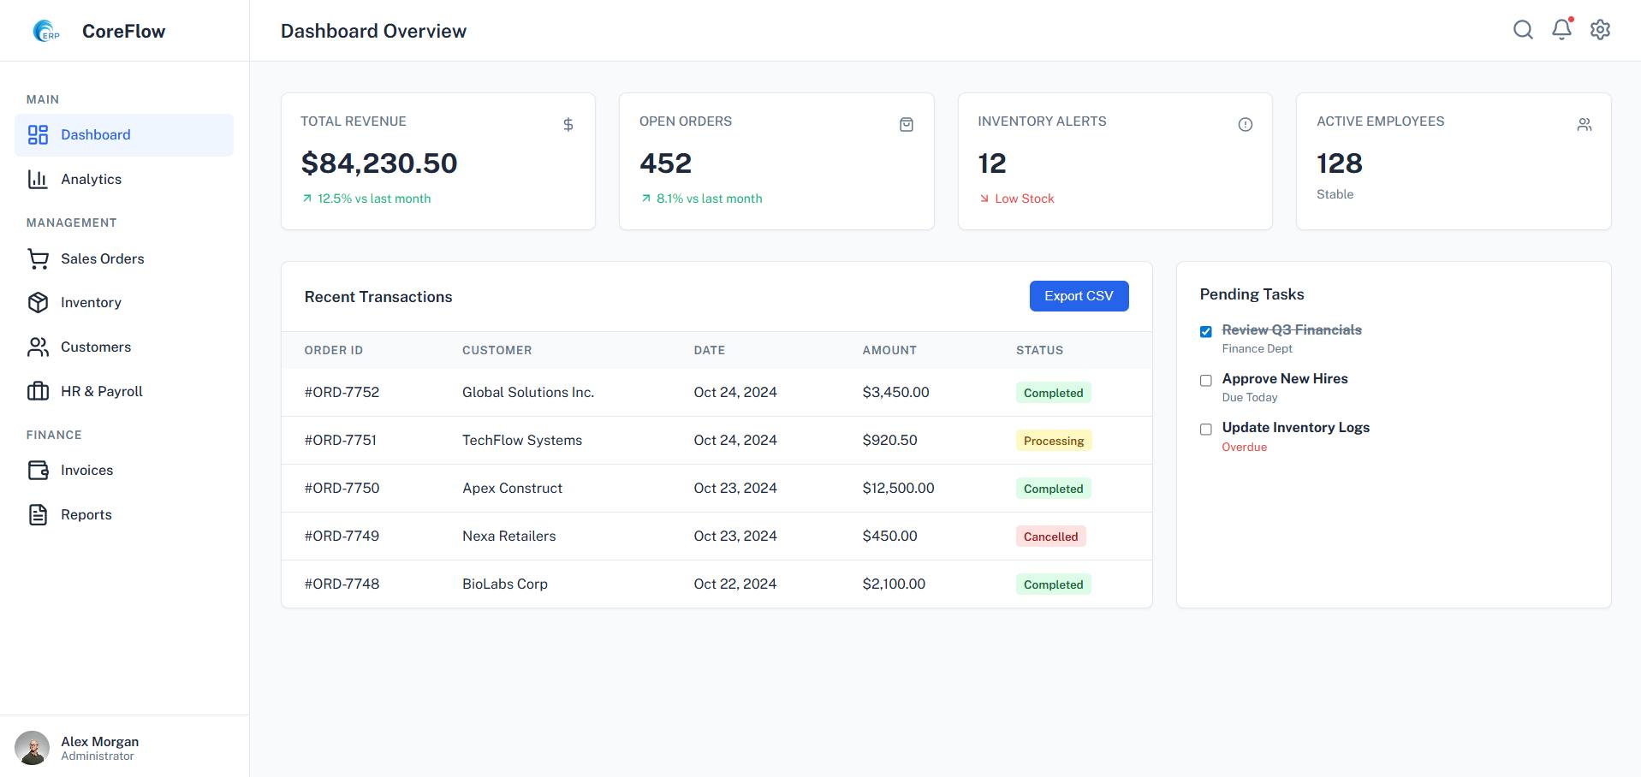This screenshot has width=1641, height=777.
Task: Click the Cancelled status badge for Nexa Retailers
Action: coord(1050,537)
